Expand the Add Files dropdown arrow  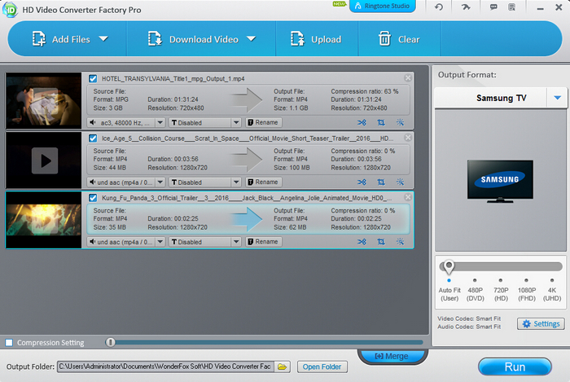tap(103, 38)
